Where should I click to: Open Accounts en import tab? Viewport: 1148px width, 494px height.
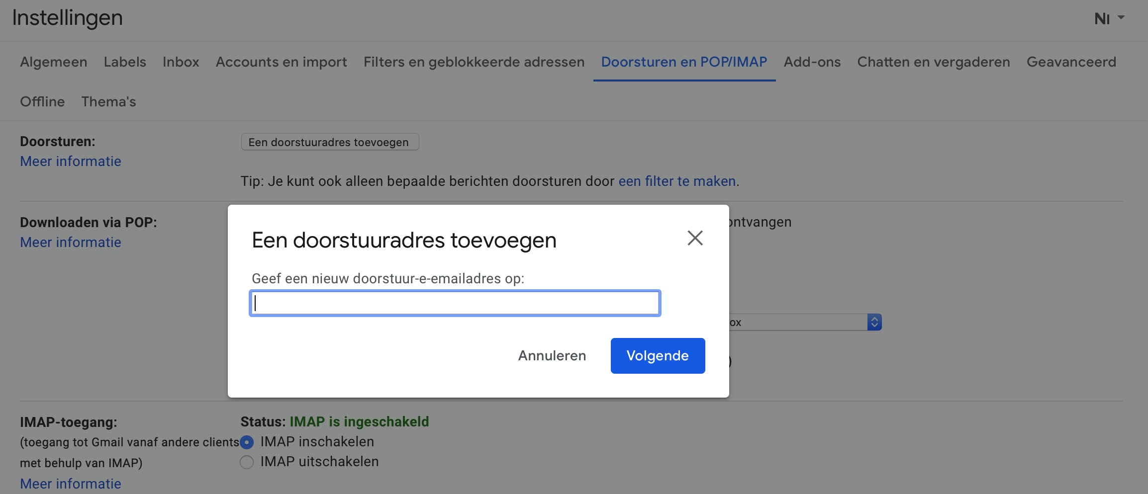click(x=281, y=62)
